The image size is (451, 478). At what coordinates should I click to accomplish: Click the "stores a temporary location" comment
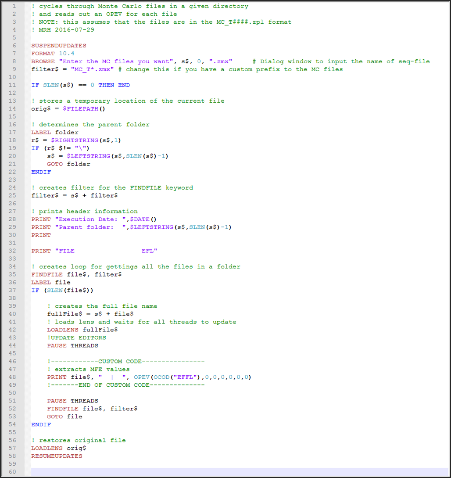[128, 101]
